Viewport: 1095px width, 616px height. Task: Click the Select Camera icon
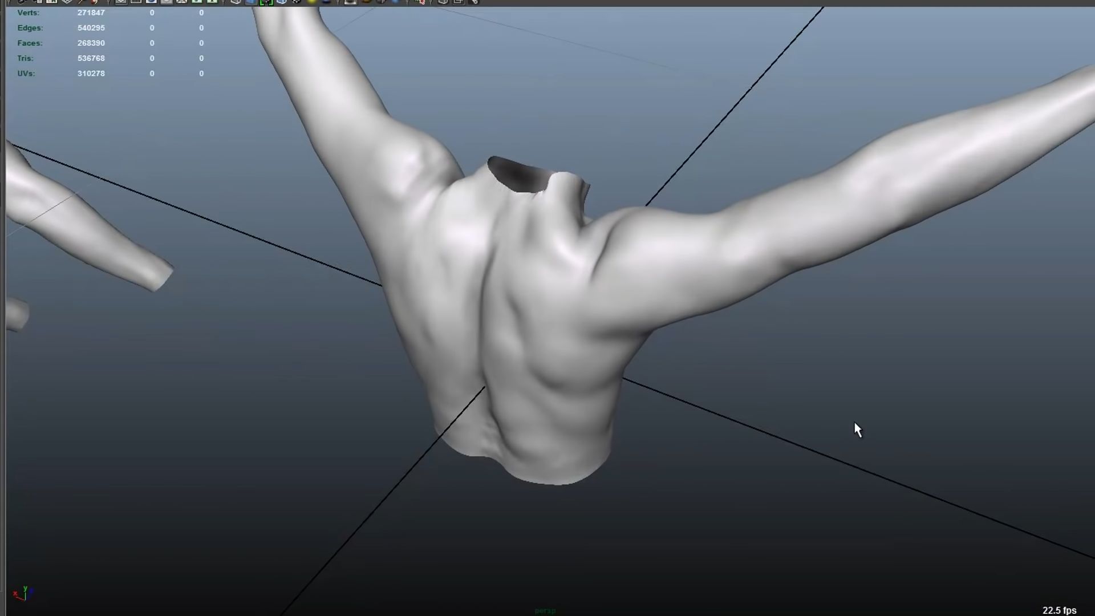pyautogui.click(x=22, y=2)
